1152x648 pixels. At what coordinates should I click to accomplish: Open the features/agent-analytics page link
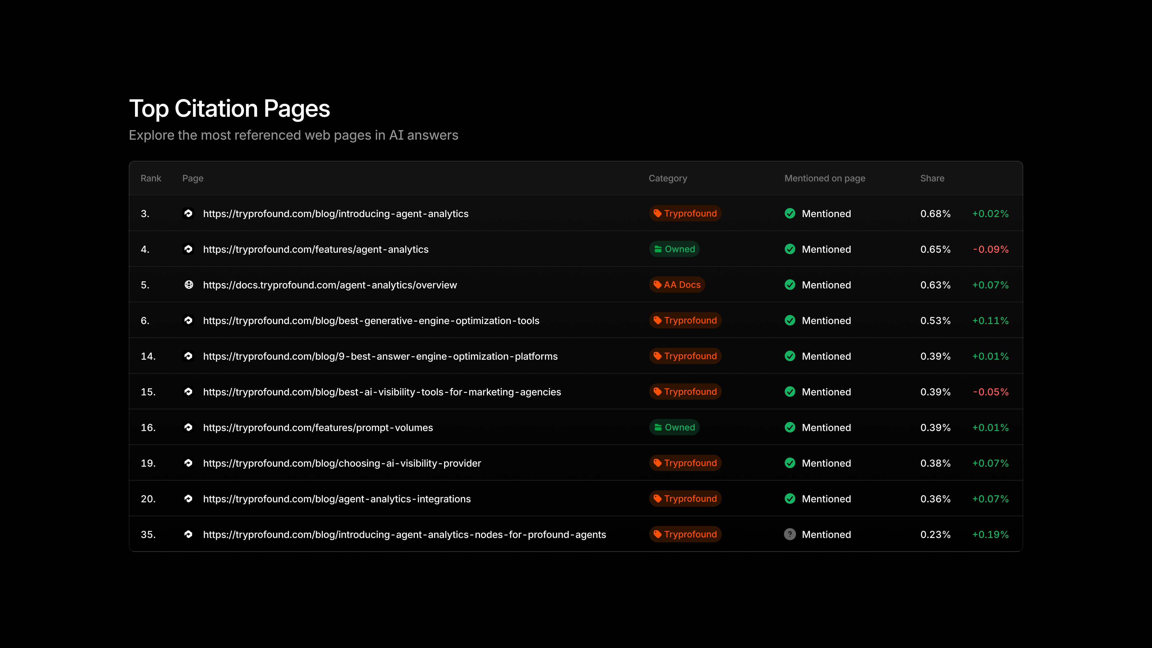click(x=316, y=250)
